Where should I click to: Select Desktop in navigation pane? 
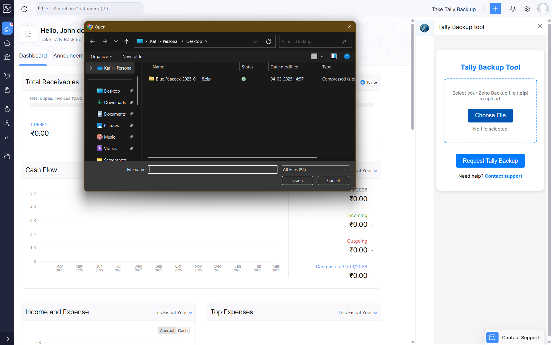pyautogui.click(x=112, y=91)
